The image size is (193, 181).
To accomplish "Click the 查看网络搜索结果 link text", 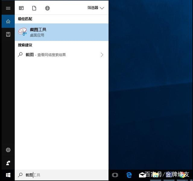I will 52,55.
